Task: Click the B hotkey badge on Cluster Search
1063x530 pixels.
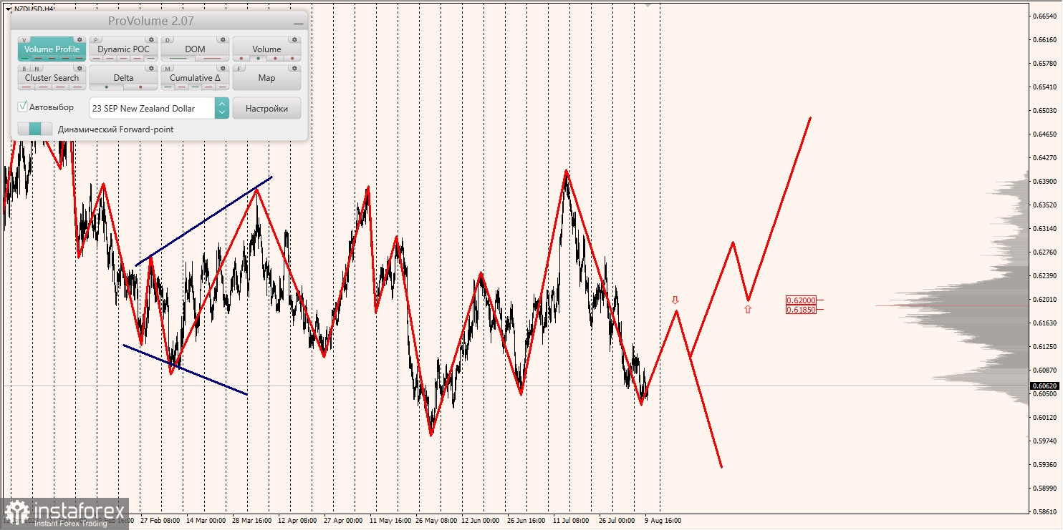Action: click(24, 69)
